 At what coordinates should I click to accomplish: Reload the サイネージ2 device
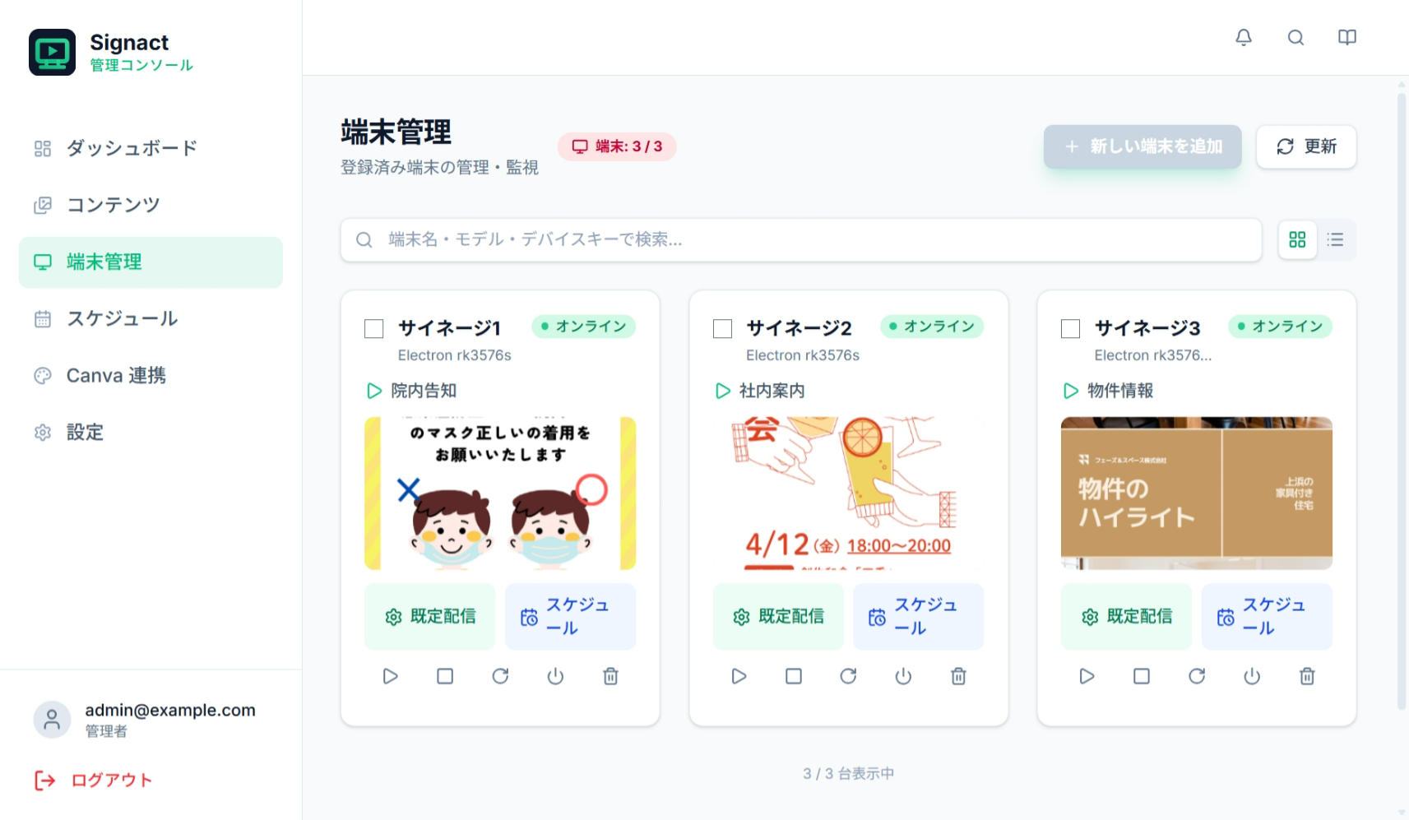(848, 676)
